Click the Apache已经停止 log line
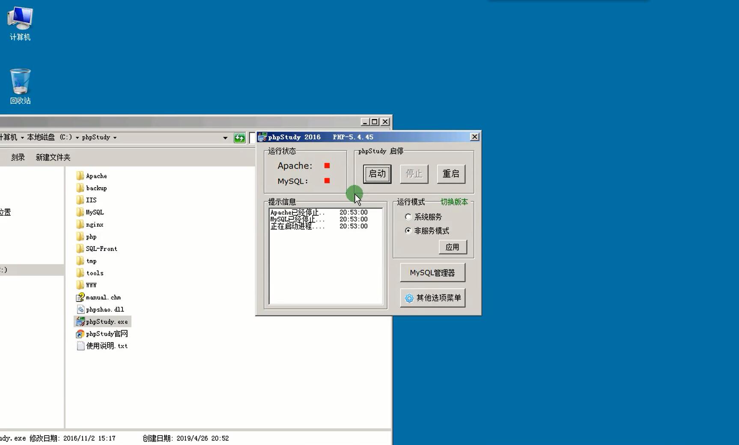This screenshot has width=739, height=445. (319, 212)
